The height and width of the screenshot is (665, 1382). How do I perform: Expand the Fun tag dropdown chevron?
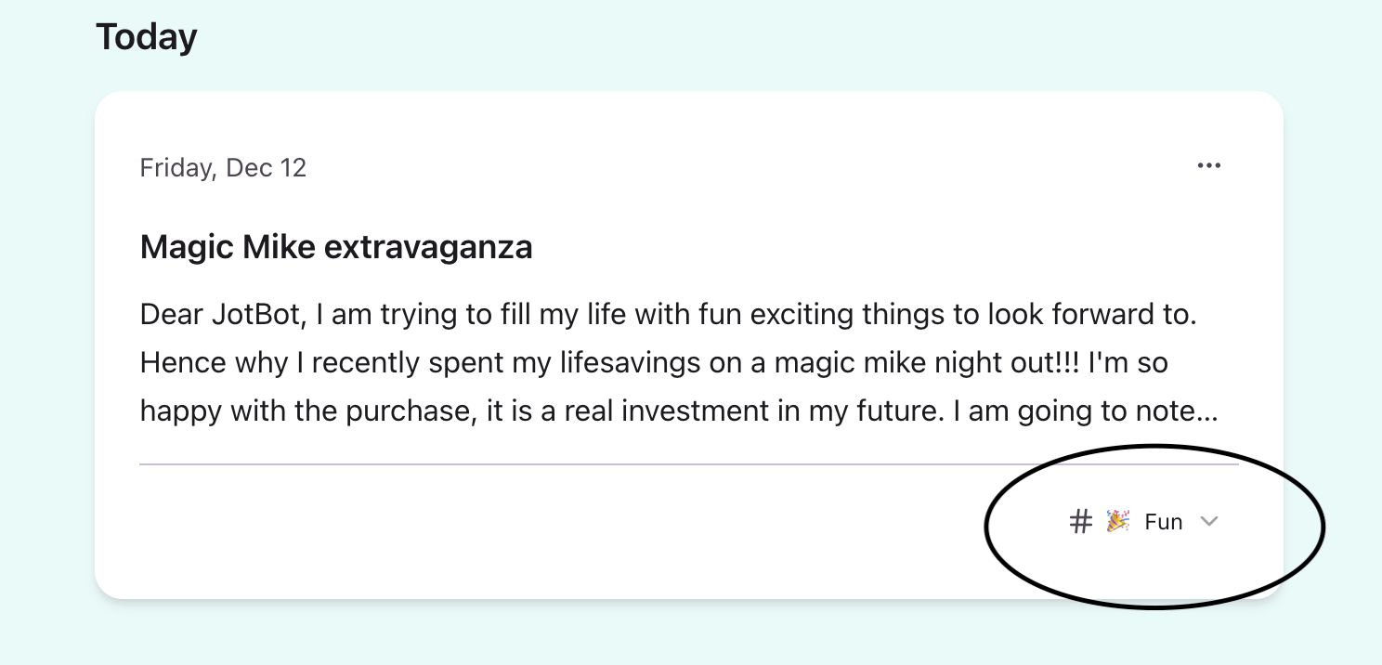pos(1208,521)
